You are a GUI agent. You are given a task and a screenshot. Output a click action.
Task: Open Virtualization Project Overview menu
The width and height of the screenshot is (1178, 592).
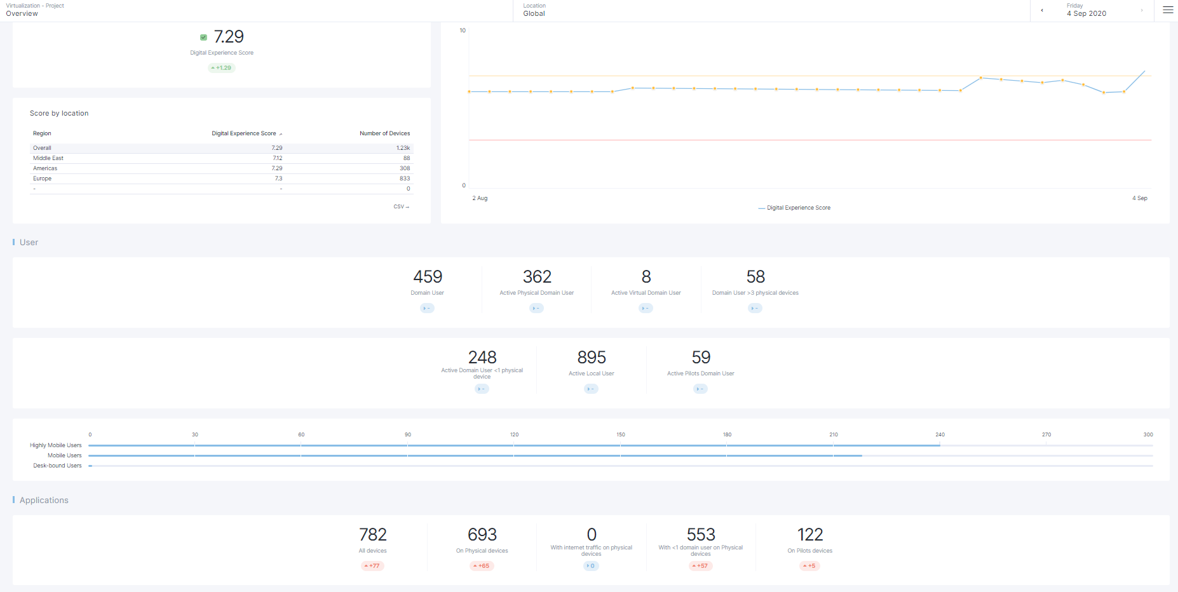point(35,10)
